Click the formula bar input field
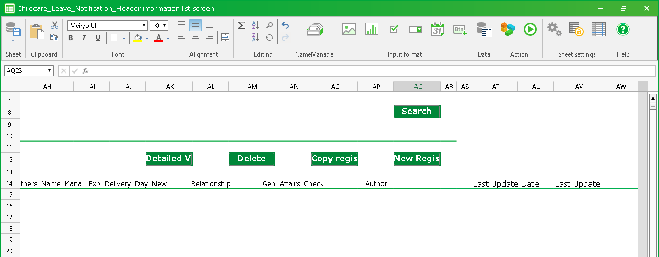The width and height of the screenshot is (659, 257). point(360,71)
